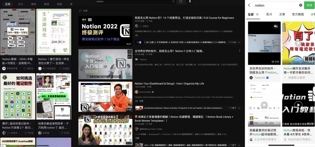Like the 张阿福 post with 1173 likes
Viewport: 315px width, 147px height.
tap(62, 133)
